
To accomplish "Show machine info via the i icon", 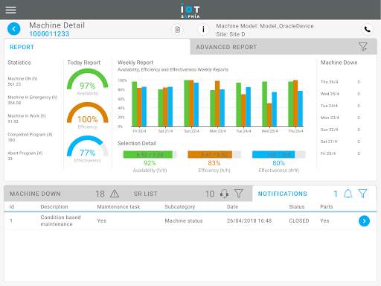I will [x=203, y=30].
